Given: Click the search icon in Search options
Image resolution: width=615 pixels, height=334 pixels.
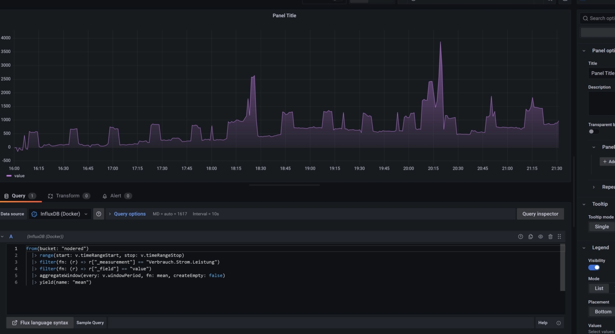Looking at the screenshot, I should point(585,18).
